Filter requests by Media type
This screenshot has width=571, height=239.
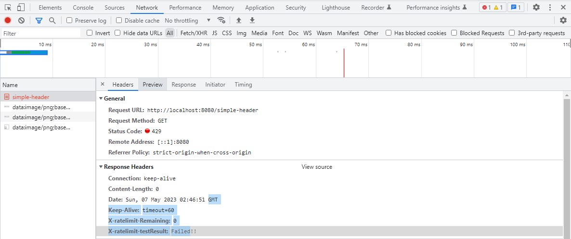(260, 33)
